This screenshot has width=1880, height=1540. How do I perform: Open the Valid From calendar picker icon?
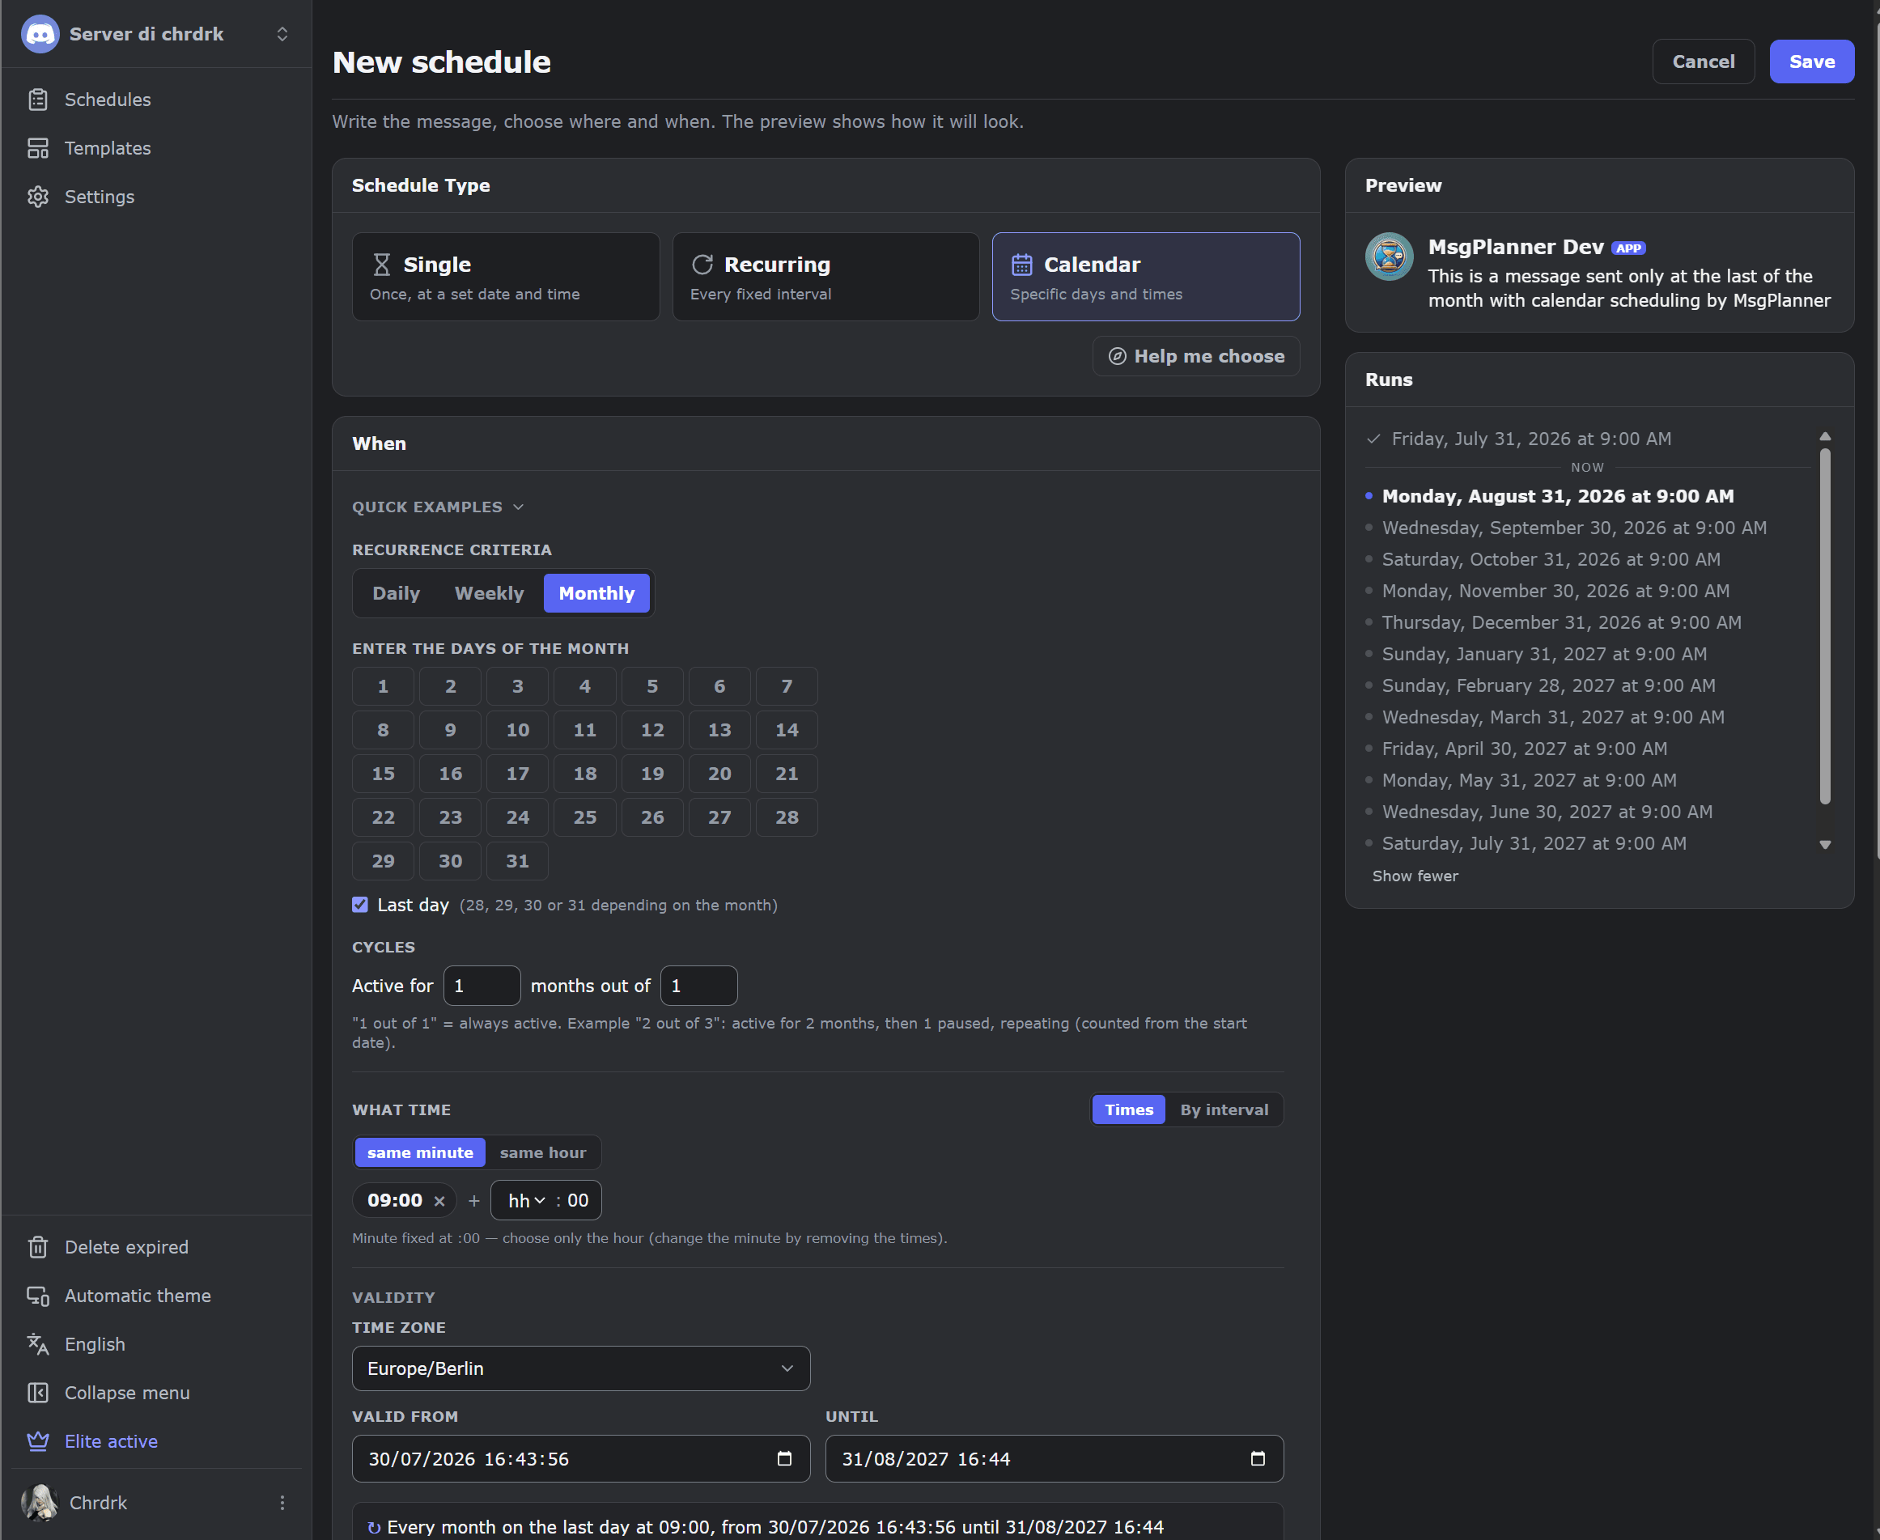click(x=784, y=1459)
